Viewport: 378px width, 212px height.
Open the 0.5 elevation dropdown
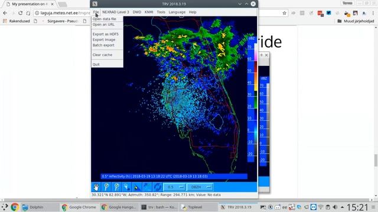(x=175, y=187)
